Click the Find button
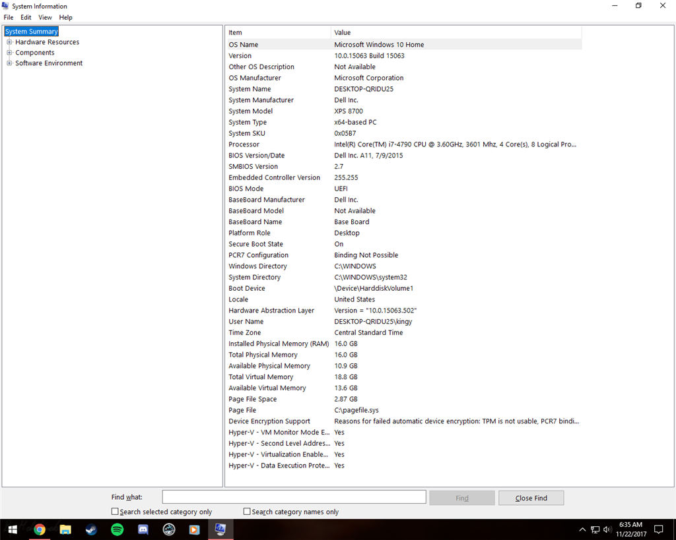Image resolution: width=676 pixels, height=540 pixels. [461, 498]
